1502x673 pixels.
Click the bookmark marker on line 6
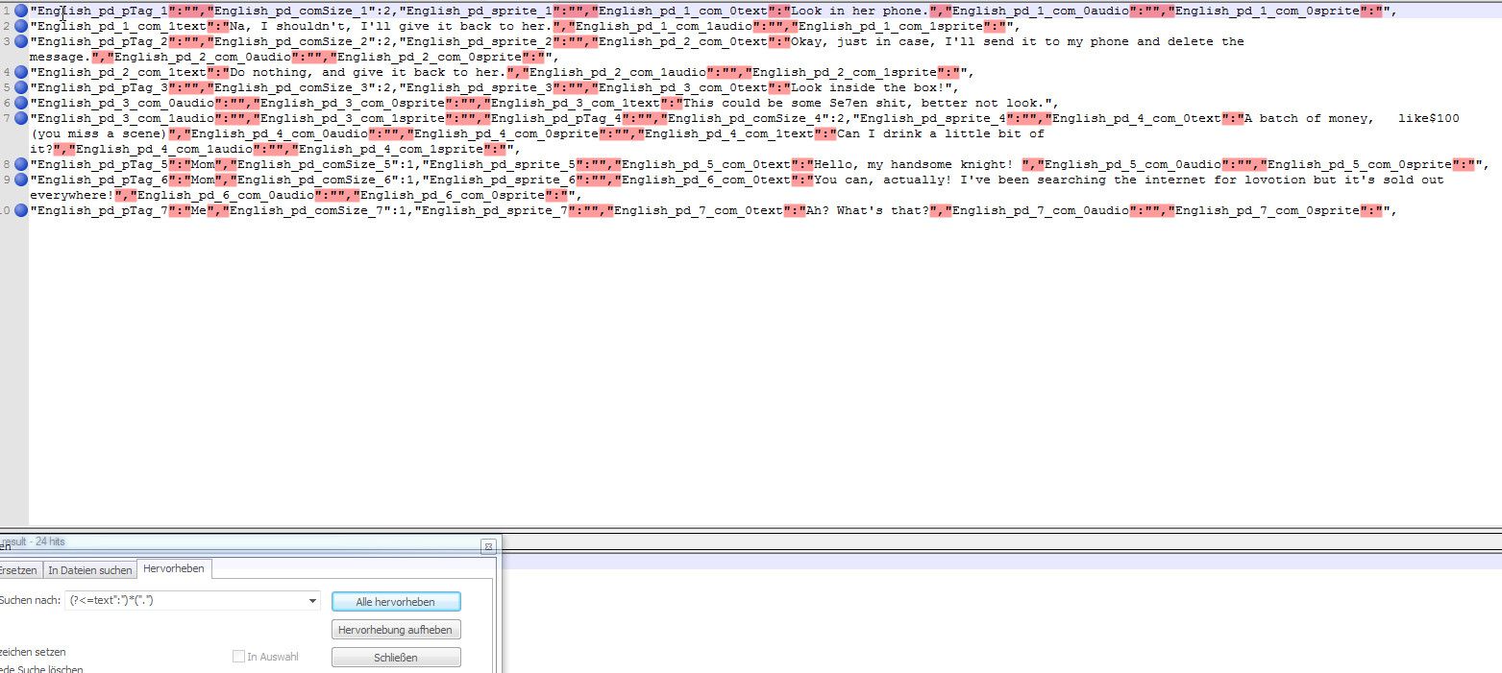coord(21,104)
